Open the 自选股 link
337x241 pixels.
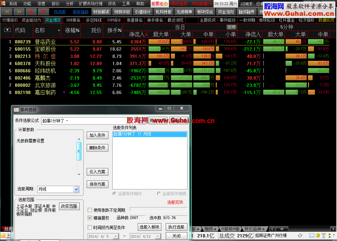point(60,12)
